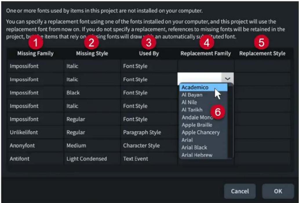Screen dimensions: 299x203
Task: Open the Replacement Family dropdown arrow
Action: tap(227, 78)
